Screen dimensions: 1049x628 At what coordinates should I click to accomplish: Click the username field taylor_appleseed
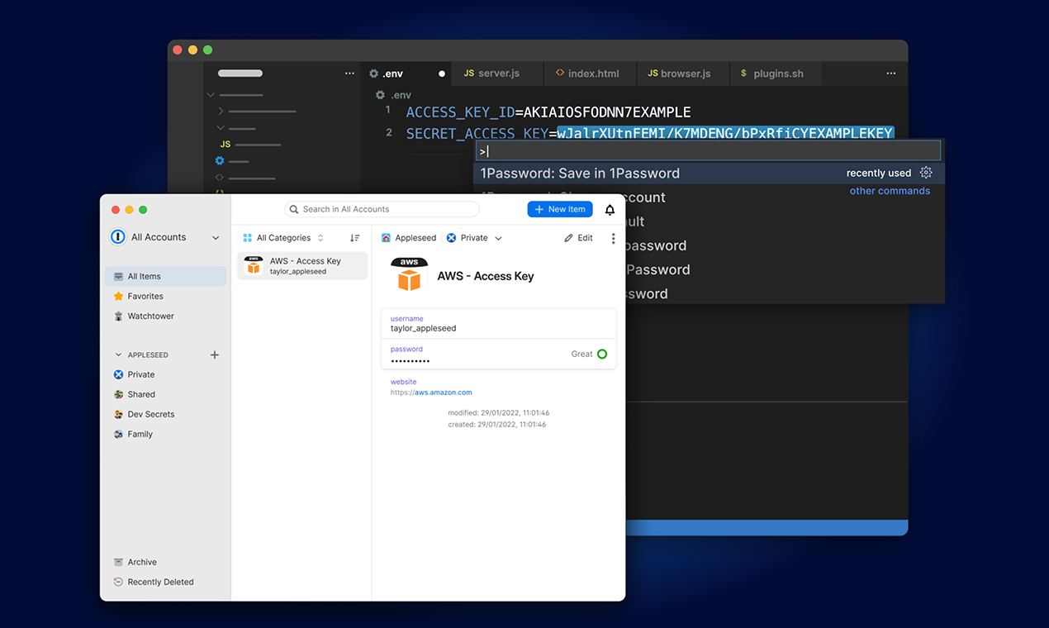[499, 323]
